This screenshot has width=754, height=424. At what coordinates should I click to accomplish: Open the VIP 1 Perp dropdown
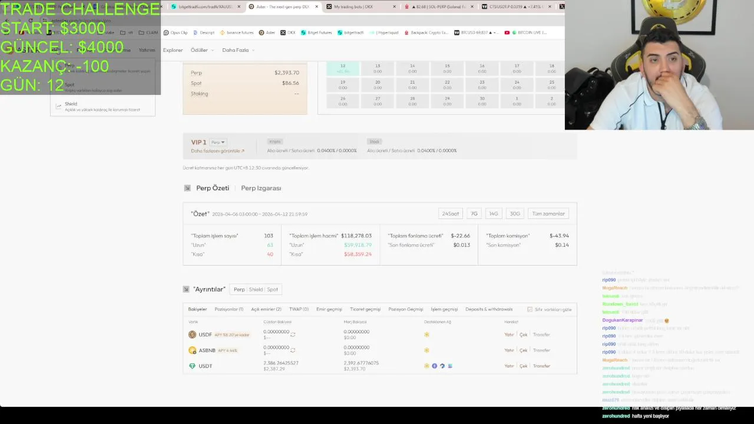[218, 142]
